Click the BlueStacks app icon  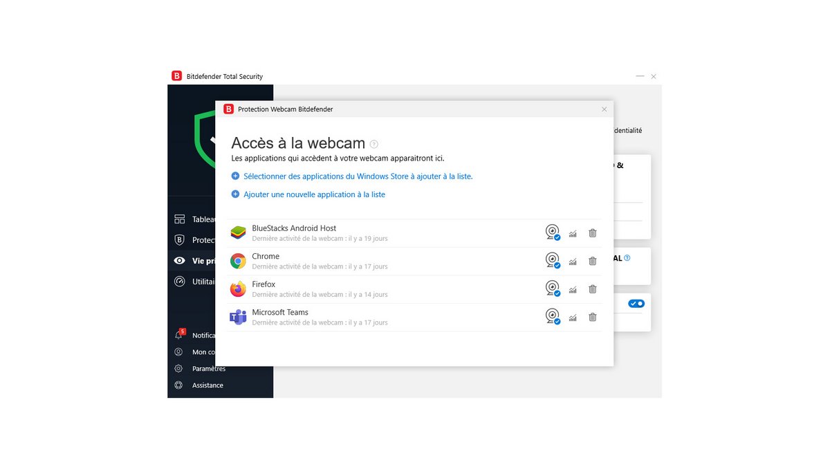[x=238, y=233]
